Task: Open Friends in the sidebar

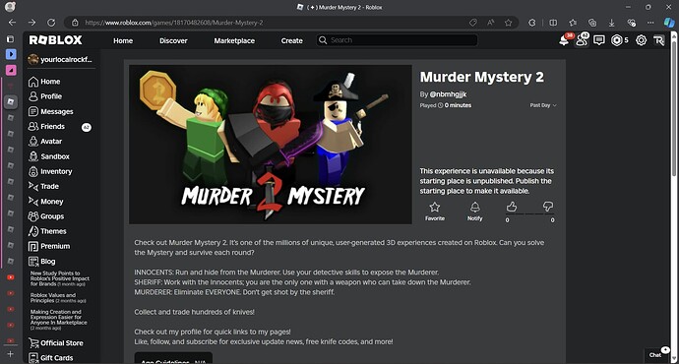Action: tap(46, 126)
